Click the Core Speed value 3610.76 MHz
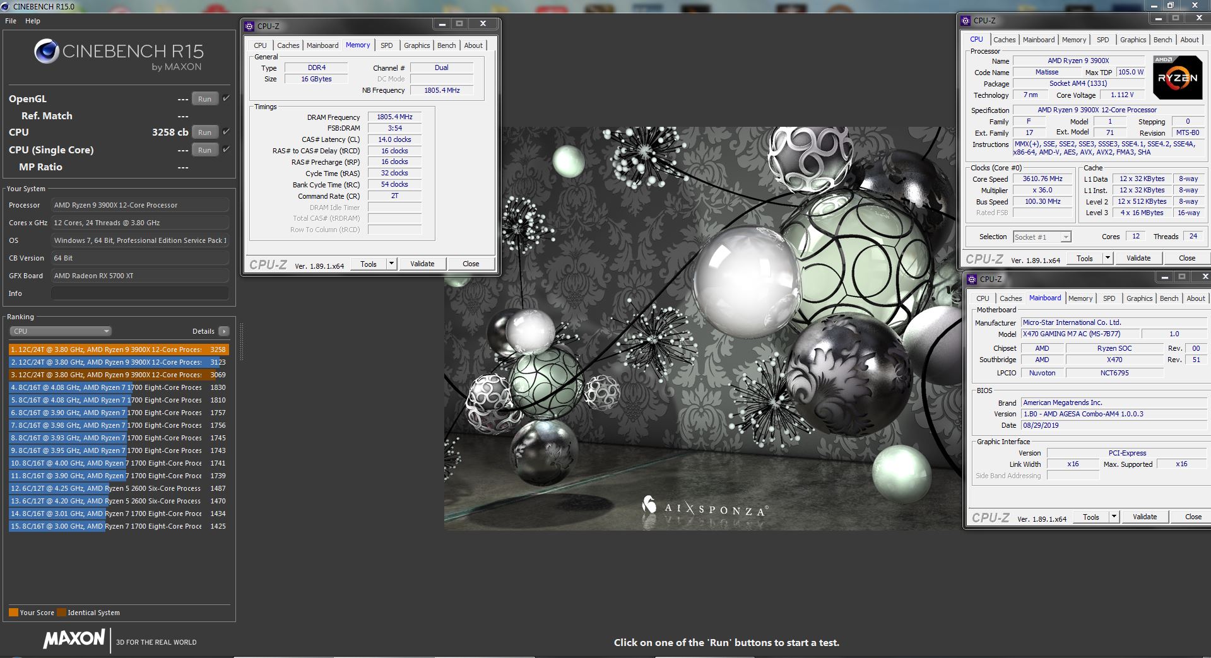The height and width of the screenshot is (658, 1211). [1043, 179]
